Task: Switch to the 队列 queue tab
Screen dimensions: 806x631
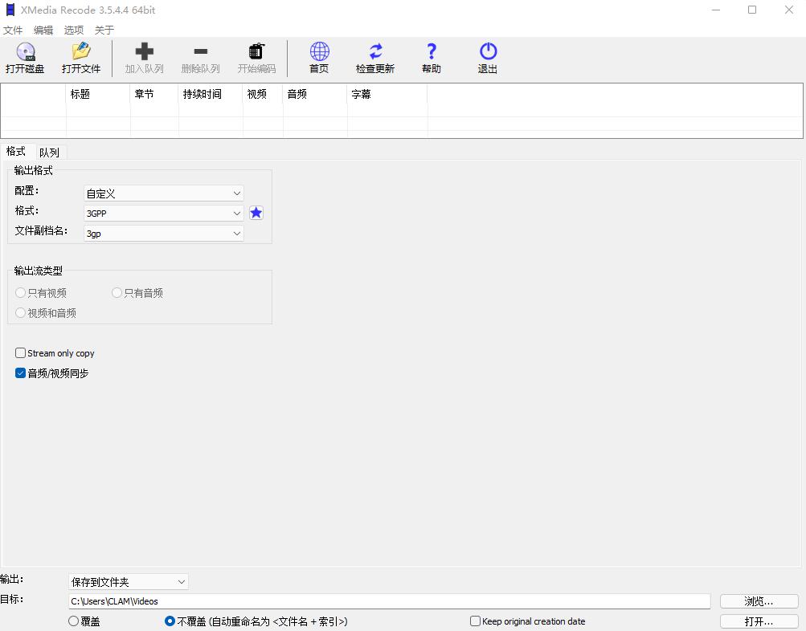Action: pos(49,152)
